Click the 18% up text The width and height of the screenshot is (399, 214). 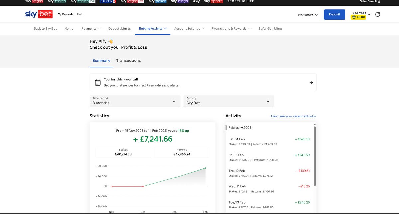(183, 131)
